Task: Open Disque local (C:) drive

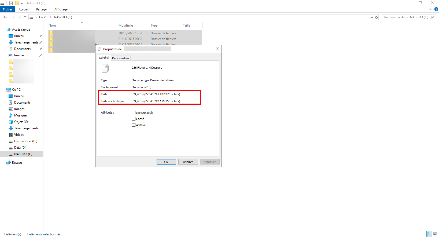Action: point(25,141)
